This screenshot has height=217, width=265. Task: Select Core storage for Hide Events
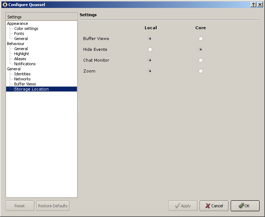click(201, 49)
